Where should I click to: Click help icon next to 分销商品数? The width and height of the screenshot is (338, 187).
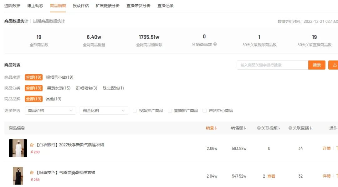pos(215,44)
